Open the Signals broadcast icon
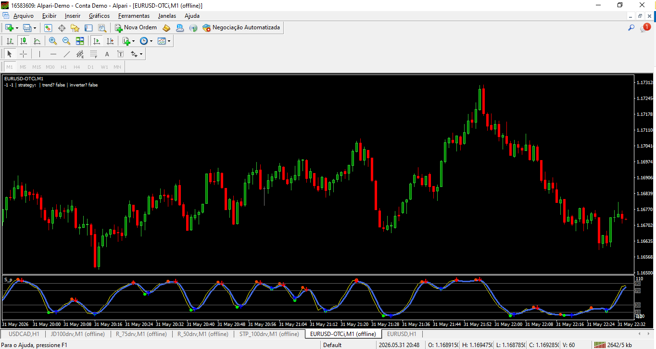The image size is (656, 349). [x=193, y=28]
